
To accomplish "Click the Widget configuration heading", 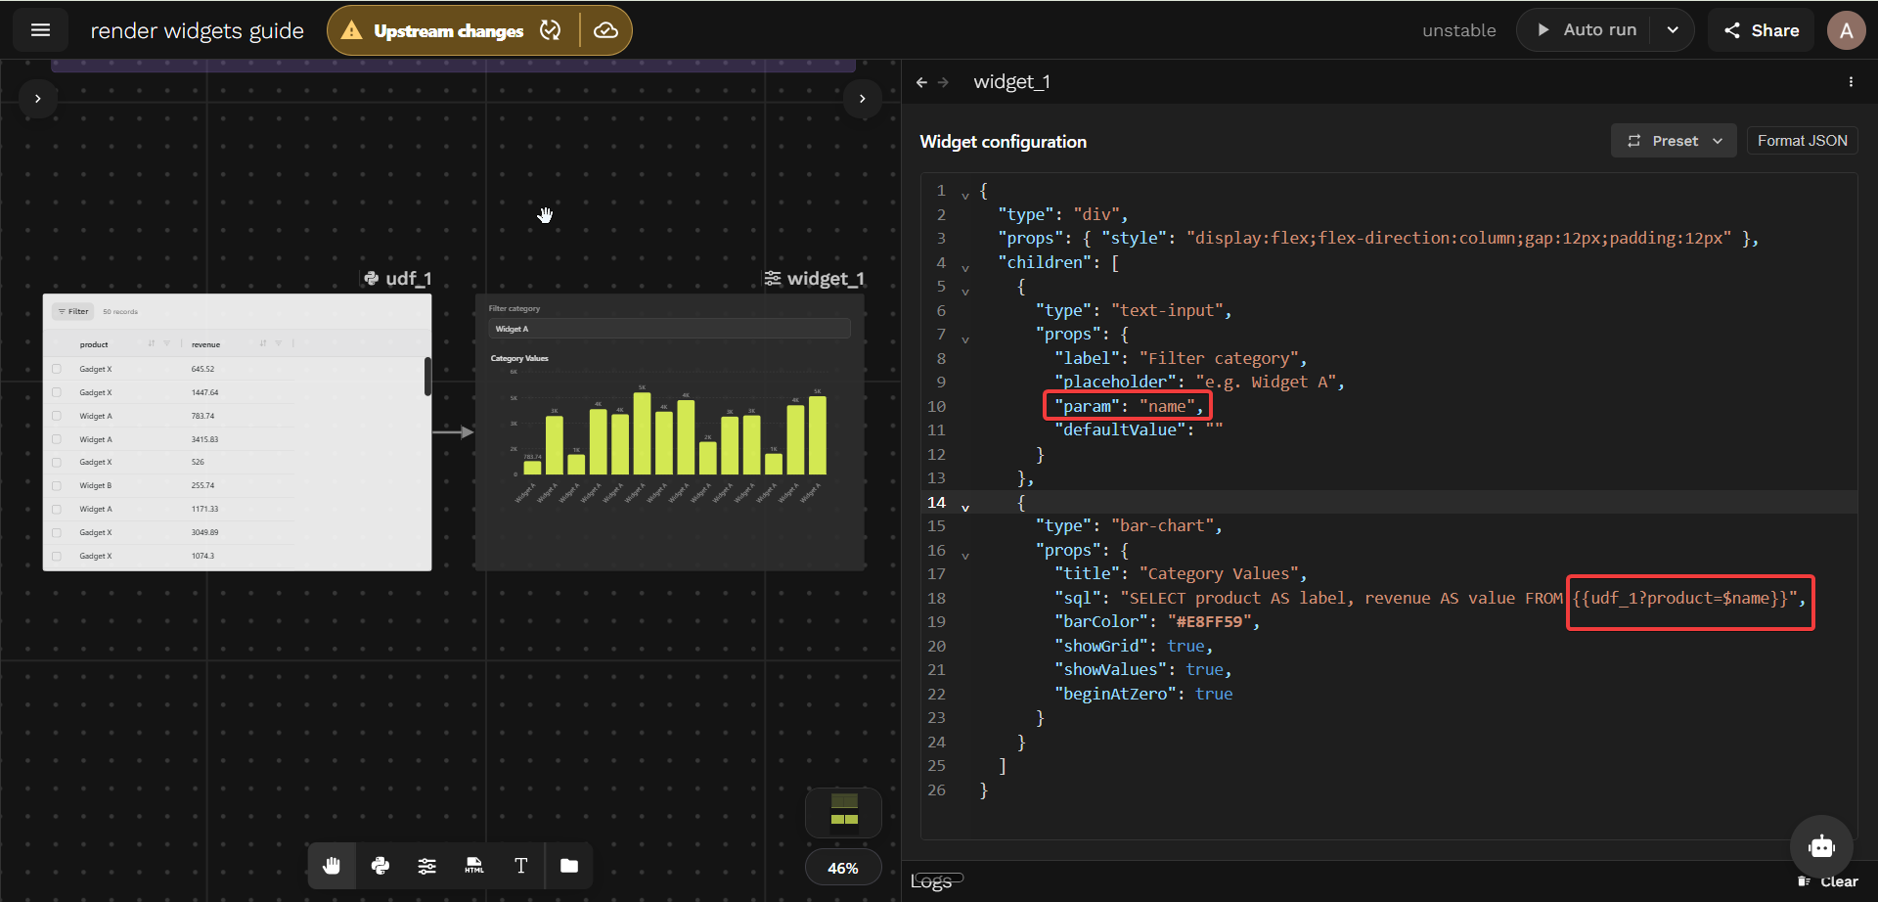I will 1003,142.
